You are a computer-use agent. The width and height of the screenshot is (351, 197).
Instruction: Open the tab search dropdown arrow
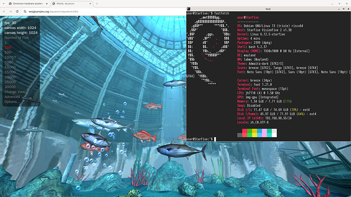click(4, 4)
